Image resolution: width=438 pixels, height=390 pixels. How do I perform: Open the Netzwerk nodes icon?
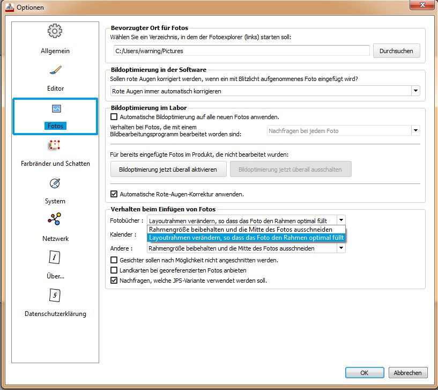(55, 219)
